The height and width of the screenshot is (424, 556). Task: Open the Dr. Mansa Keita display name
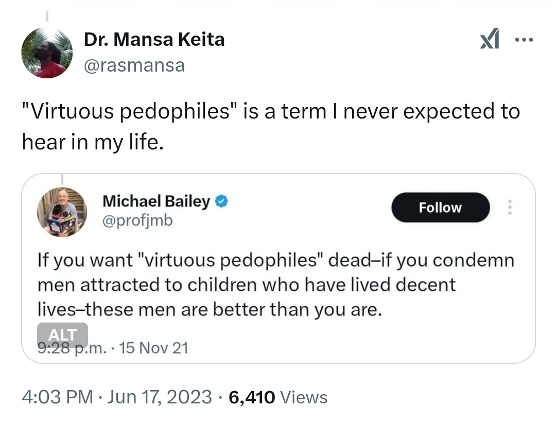[154, 40]
